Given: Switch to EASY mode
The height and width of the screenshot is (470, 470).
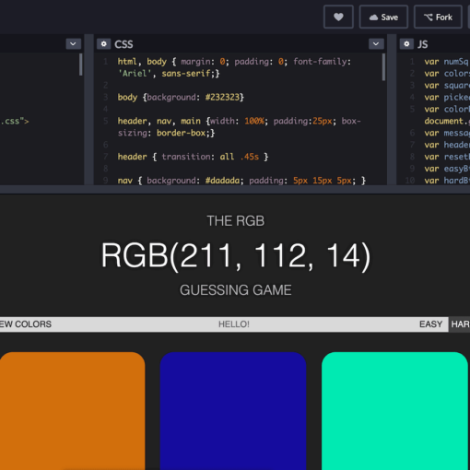Looking at the screenshot, I should (430, 324).
